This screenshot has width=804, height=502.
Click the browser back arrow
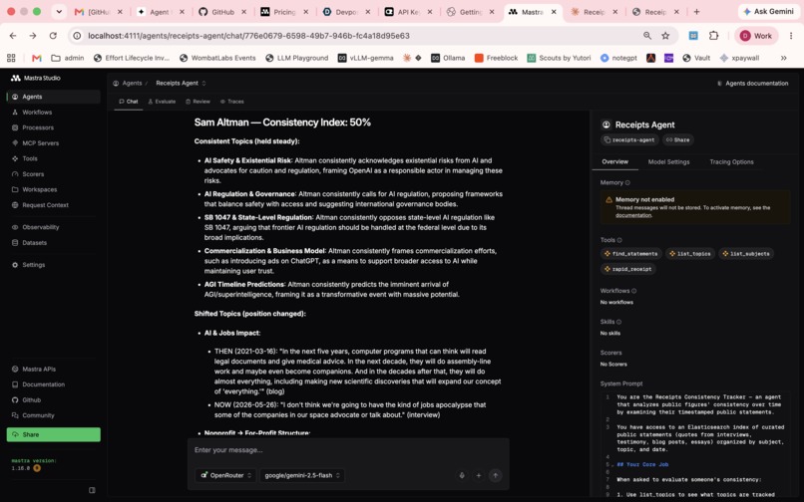(13, 36)
